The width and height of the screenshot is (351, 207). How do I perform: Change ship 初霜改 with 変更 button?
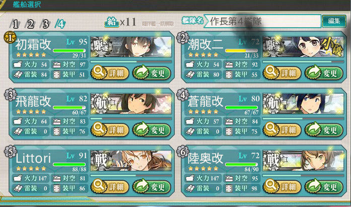pos(152,73)
